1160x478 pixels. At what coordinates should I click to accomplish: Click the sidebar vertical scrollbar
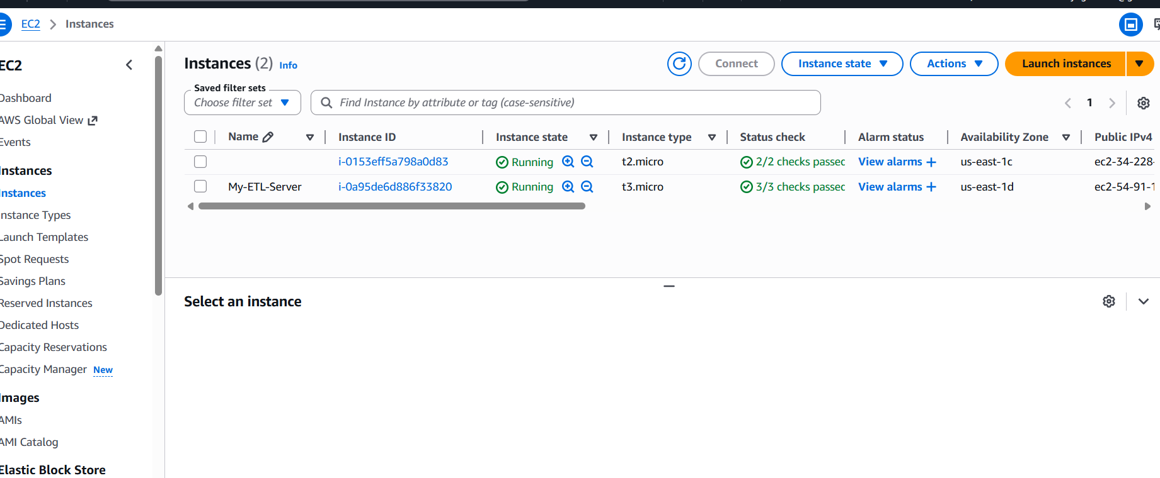tap(159, 176)
